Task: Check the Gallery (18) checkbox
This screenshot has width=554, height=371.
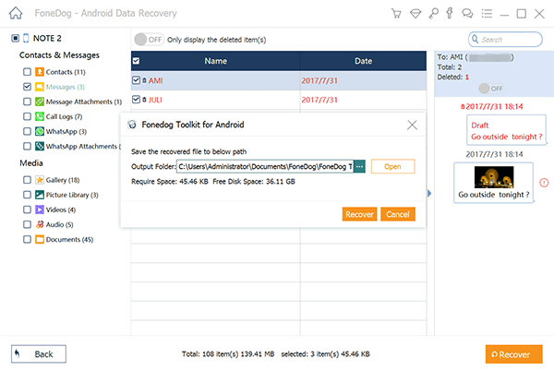Action: click(x=27, y=180)
